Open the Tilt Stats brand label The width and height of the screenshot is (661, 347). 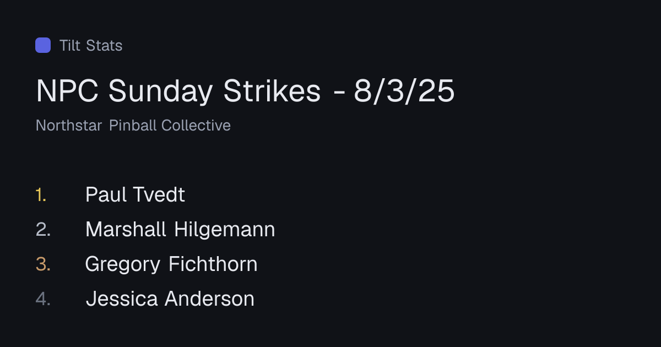tap(91, 45)
